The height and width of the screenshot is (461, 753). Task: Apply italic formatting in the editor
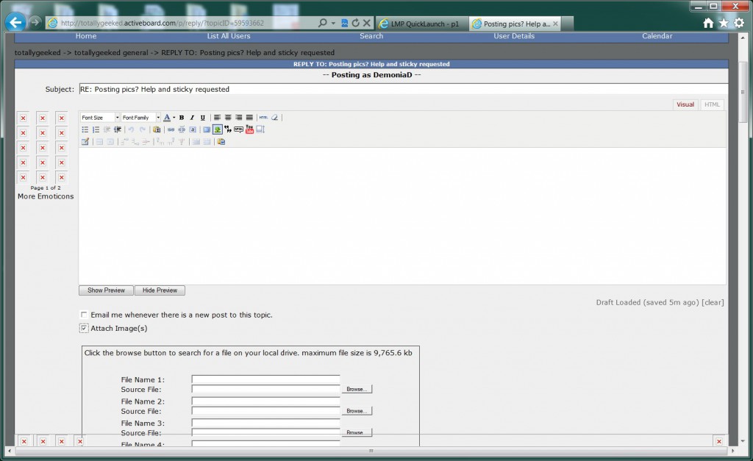[x=192, y=118]
